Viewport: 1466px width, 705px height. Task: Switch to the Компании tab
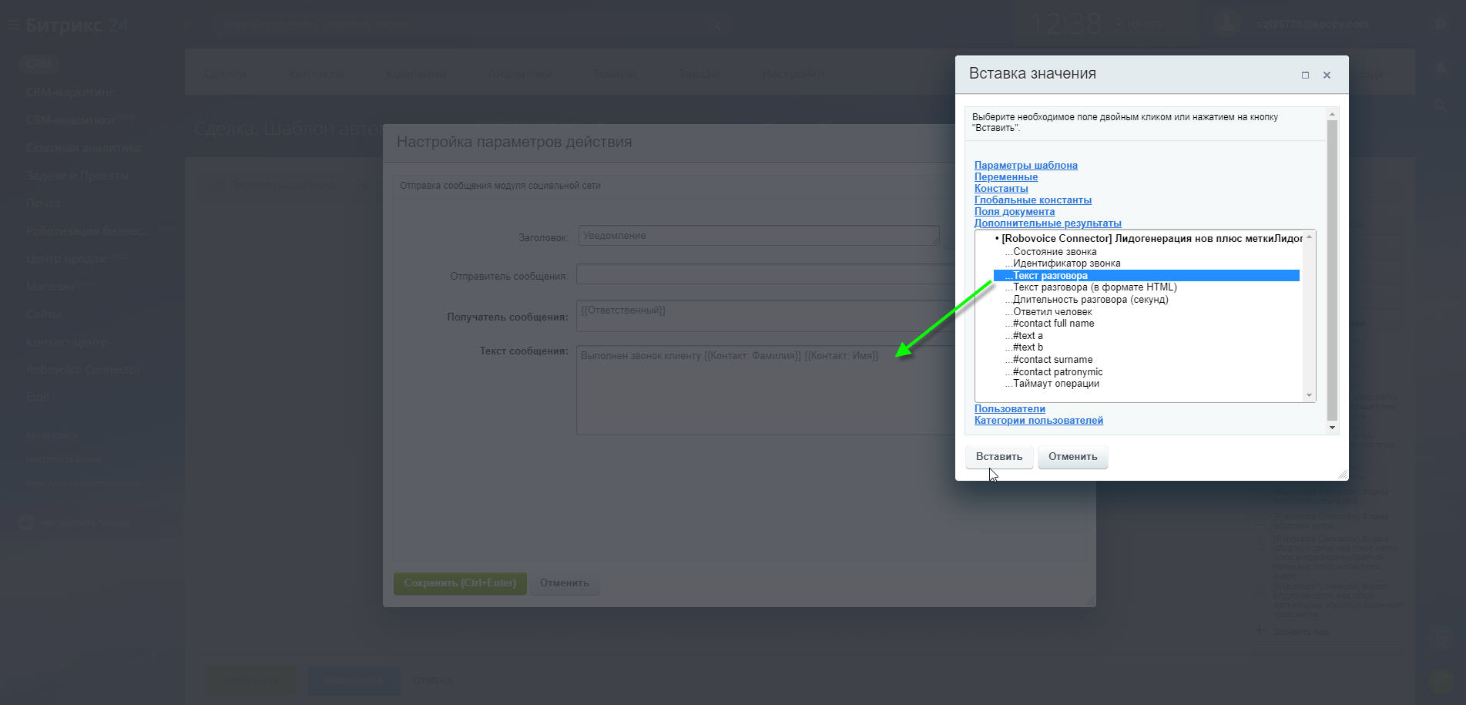pos(416,74)
